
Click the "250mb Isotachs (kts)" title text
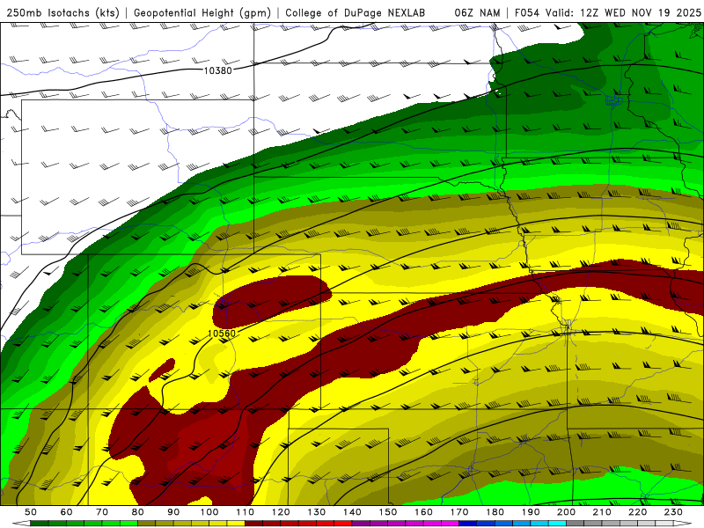[x=62, y=12]
